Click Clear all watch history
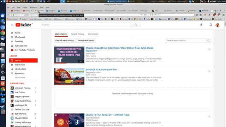Viewport: 226px width, 127px height. coord(64,41)
